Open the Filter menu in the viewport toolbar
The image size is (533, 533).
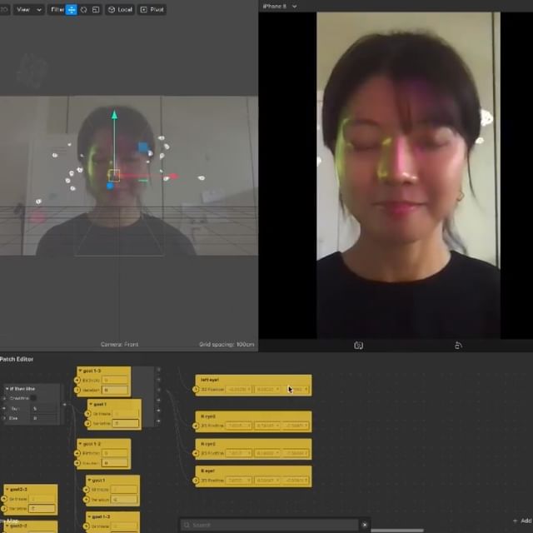point(57,10)
